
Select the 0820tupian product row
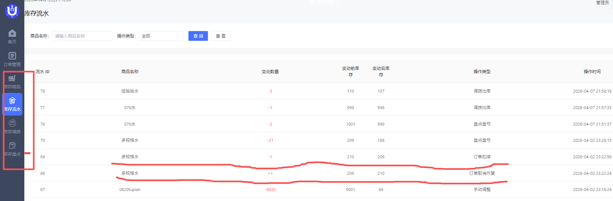[x=130, y=189]
